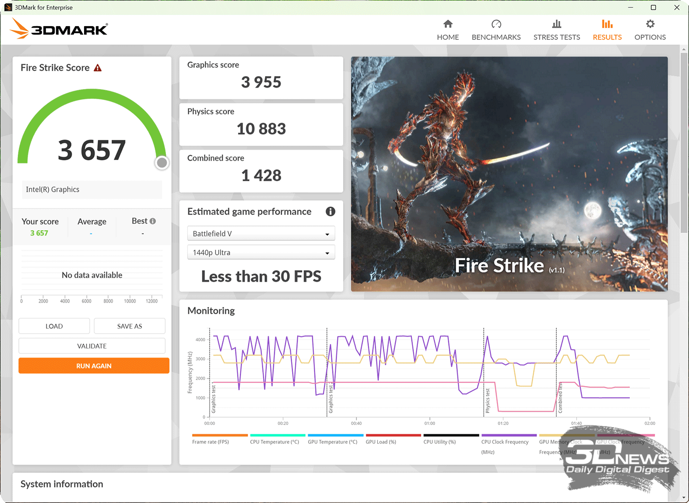Viewport: 689px width, 503px height.
Task: Click the Fire Strike preview image
Action: [x=509, y=174]
